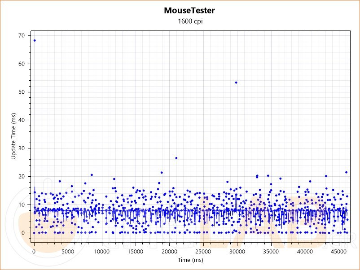This screenshot has height=270, width=360.
Task: Click the 10000 x-axis tick label
Action: 102,252
